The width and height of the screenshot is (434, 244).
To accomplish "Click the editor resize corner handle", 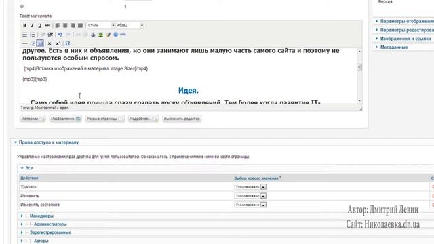I will pyautogui.click(x=360, y=109).
